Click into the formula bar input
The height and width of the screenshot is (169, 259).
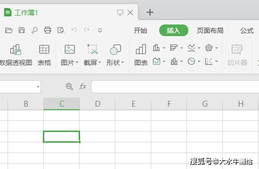pos(175,87)
